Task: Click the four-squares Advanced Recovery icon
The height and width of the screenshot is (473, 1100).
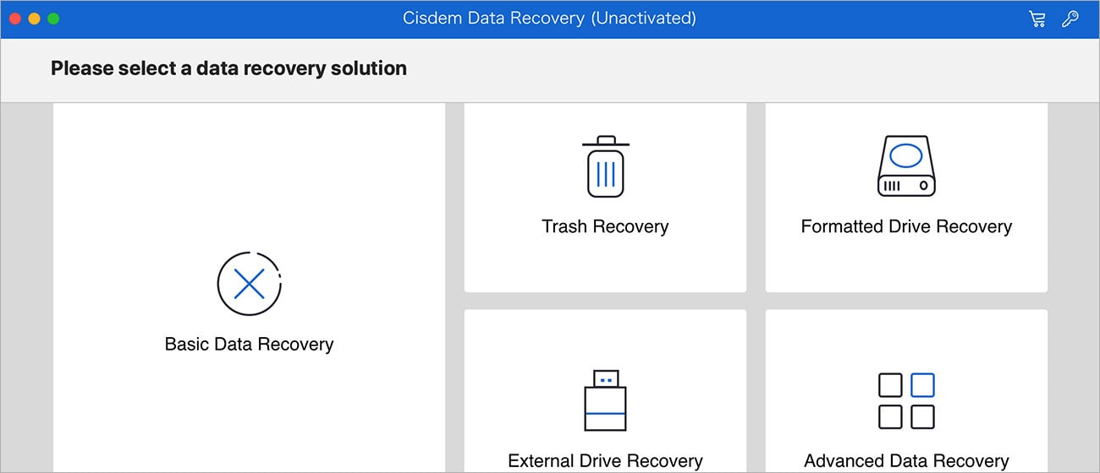Action: pyautogui.click(x=906, y=400)
